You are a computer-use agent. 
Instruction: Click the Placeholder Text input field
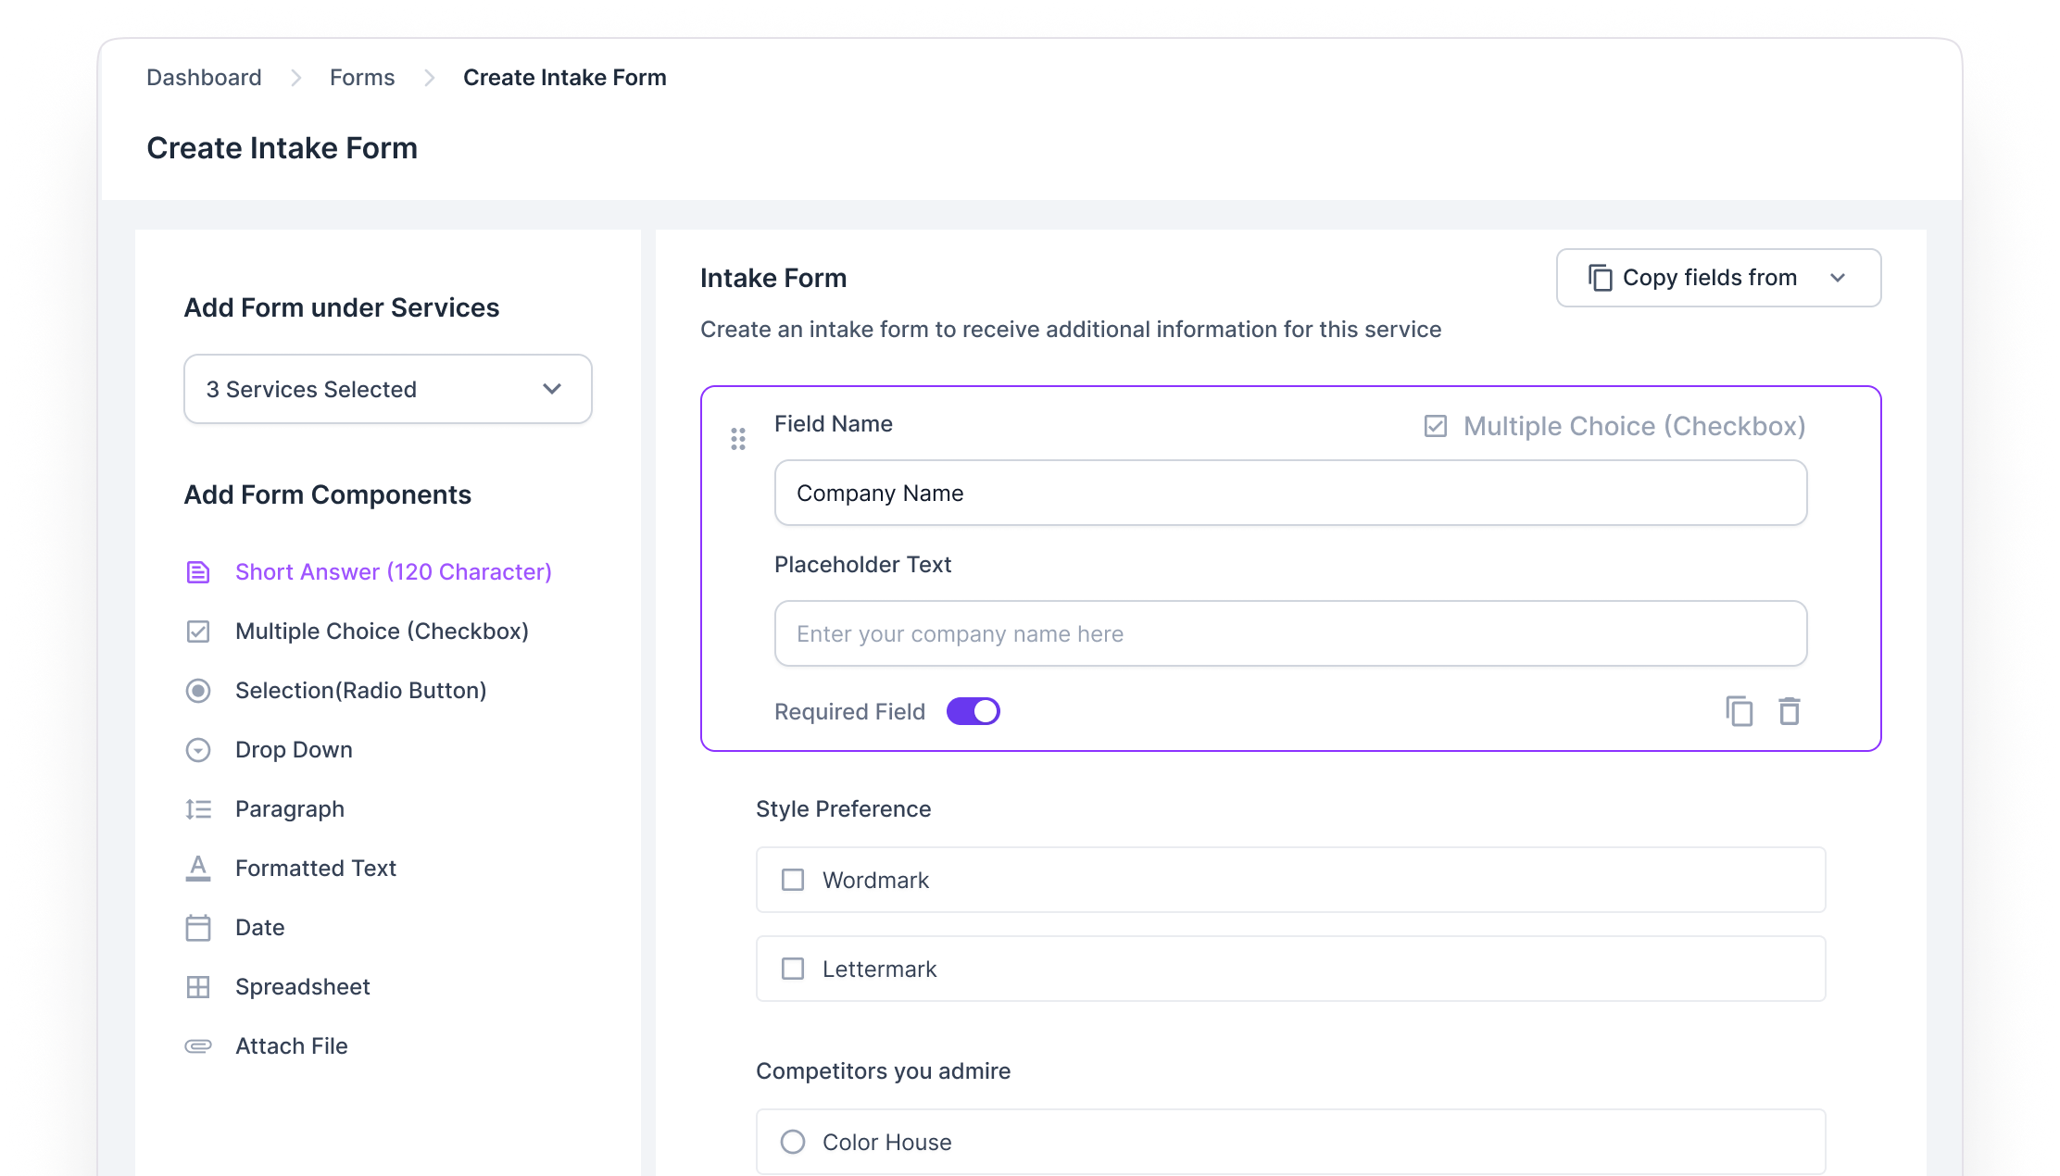tap(1290, 634)
